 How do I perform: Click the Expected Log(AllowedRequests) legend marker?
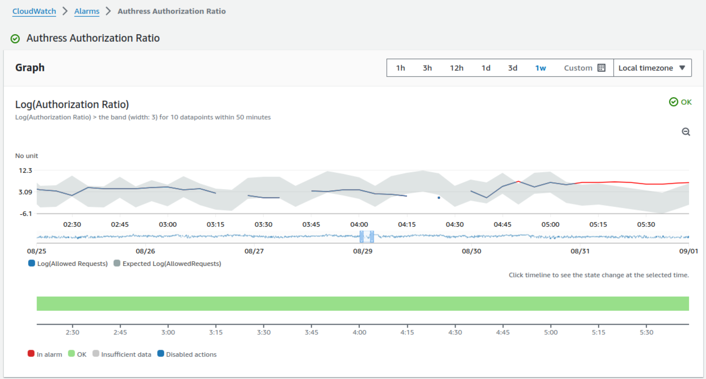point(117,263)
